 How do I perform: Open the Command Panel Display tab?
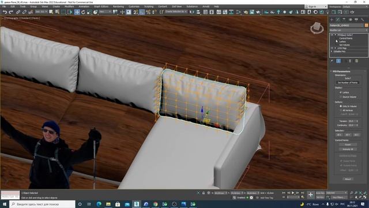[356, 20]
